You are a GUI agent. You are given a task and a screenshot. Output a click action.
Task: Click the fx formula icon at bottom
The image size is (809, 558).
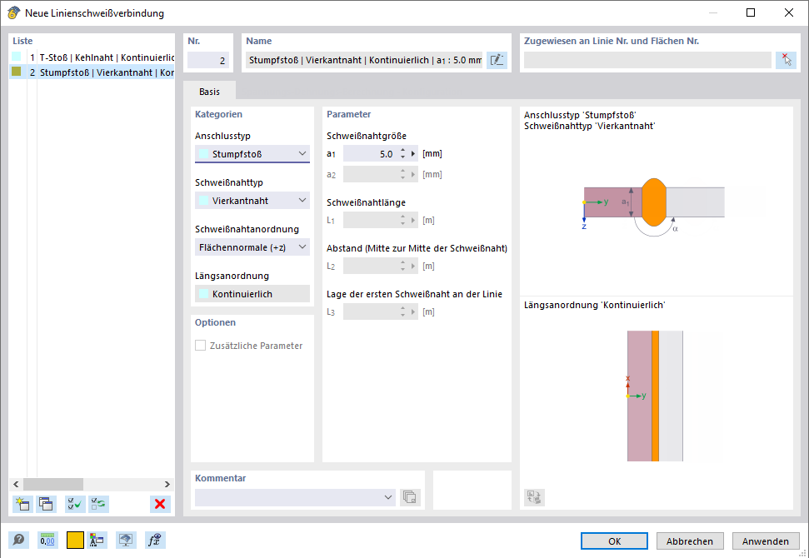(x=155, y=541)
